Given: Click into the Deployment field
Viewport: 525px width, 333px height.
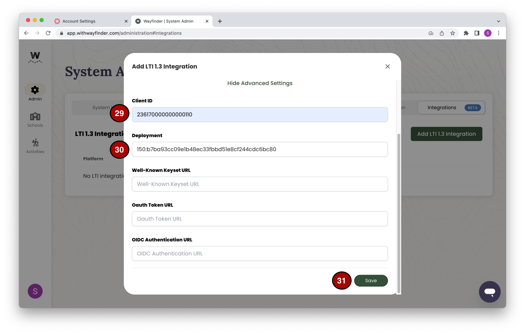Looking at the screenshot, I should coord(260,149).
